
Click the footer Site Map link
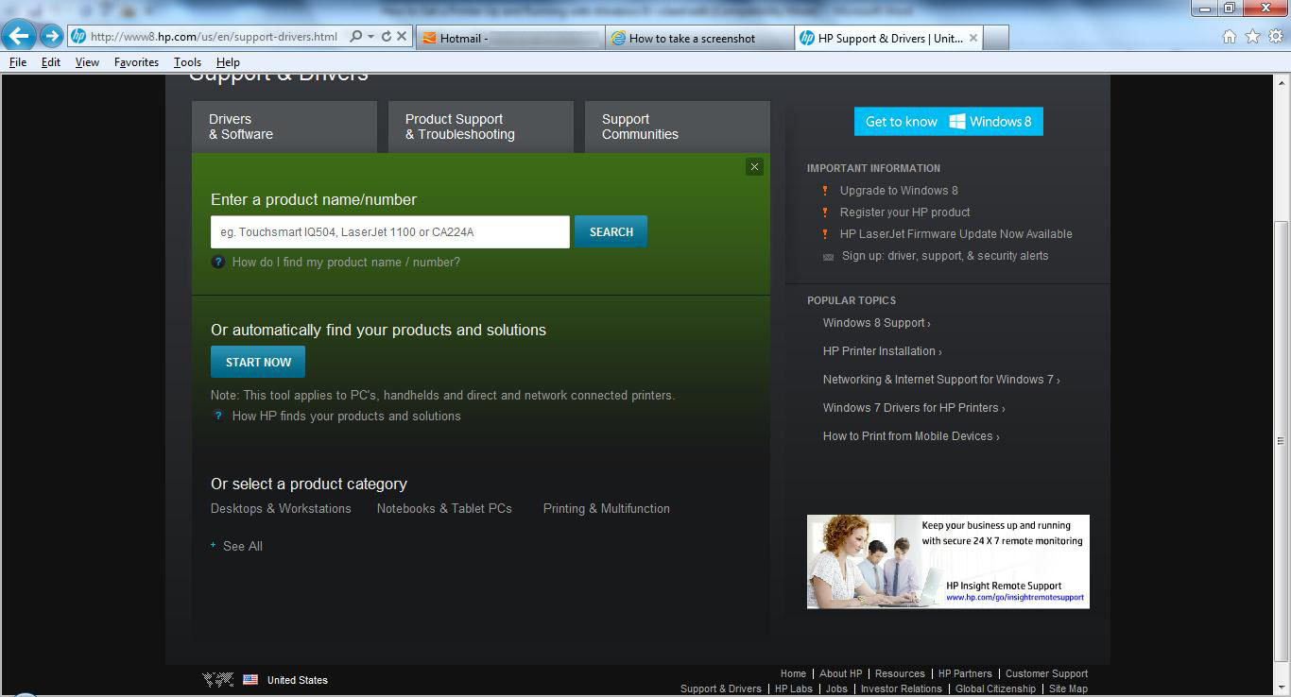(1068, 689)
